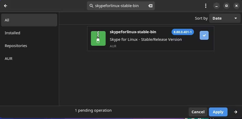The height and width of the screenshot is (119, 242).
Task: Expand sort options via dropdown arrow
Action: pyautogui.click(x=235, y=18)
